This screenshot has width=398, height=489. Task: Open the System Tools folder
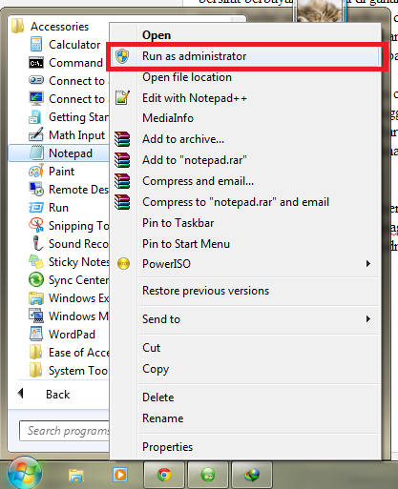[69, 371]
